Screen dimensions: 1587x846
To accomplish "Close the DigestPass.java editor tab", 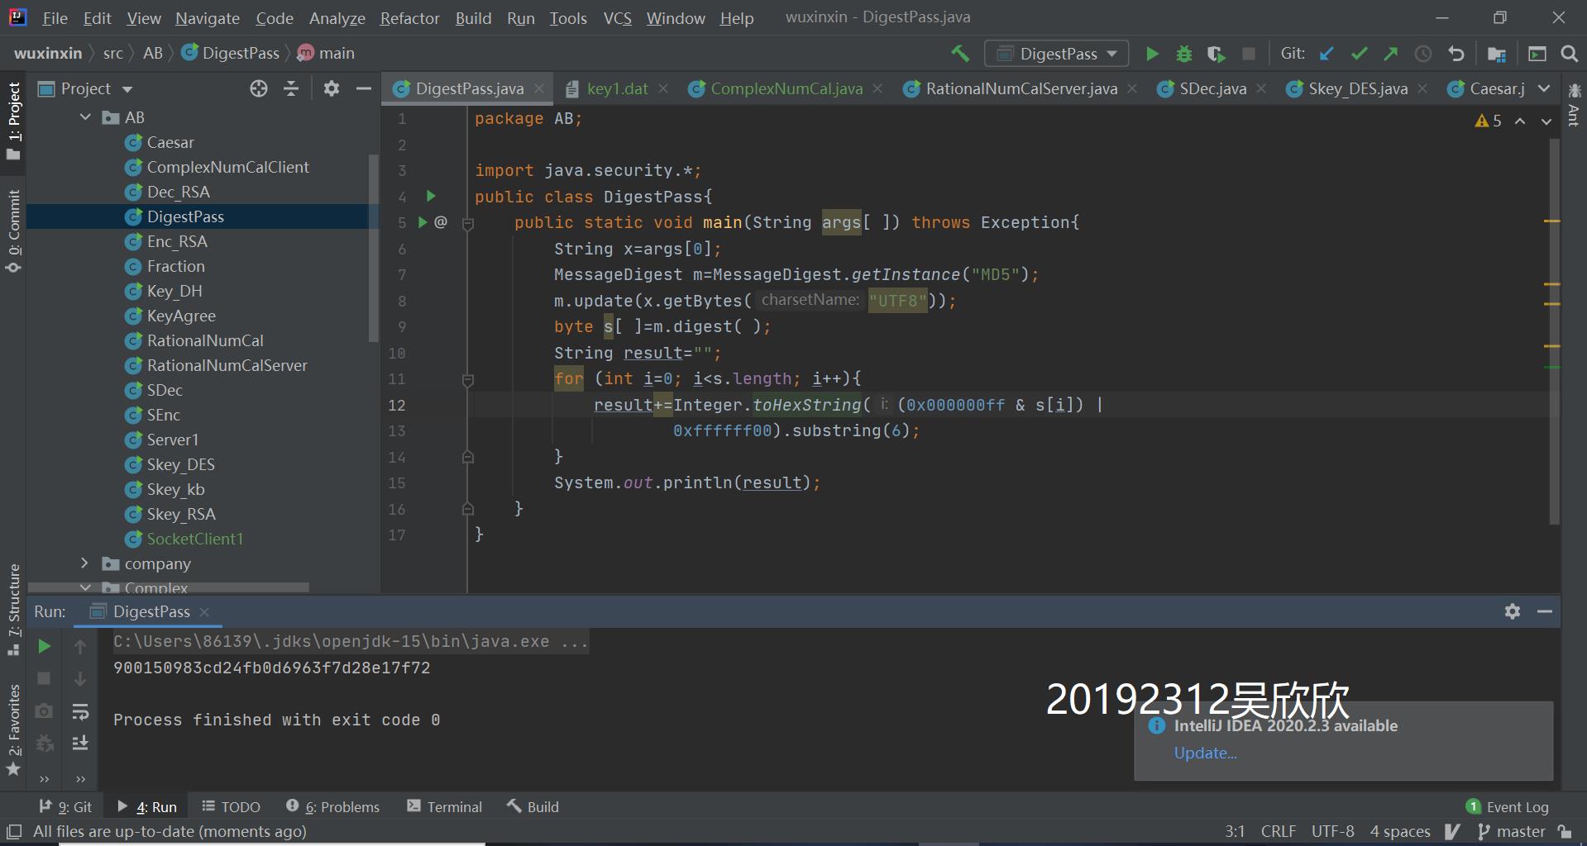I will click(539, 88).
